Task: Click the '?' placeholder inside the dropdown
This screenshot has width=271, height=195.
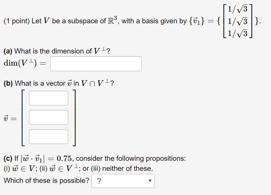Action: point(99,181)
